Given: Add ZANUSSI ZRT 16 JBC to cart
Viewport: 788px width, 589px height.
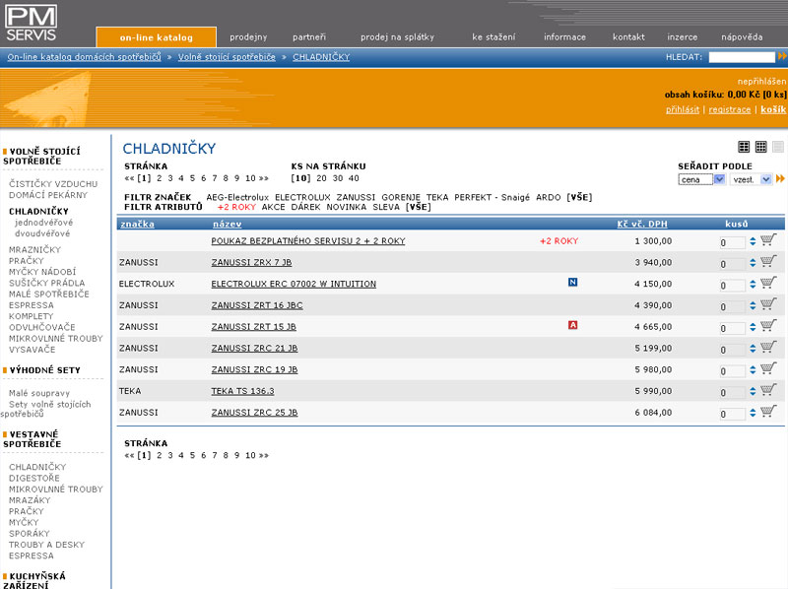Looking at the screenshot, I should [x=768, y=304].
